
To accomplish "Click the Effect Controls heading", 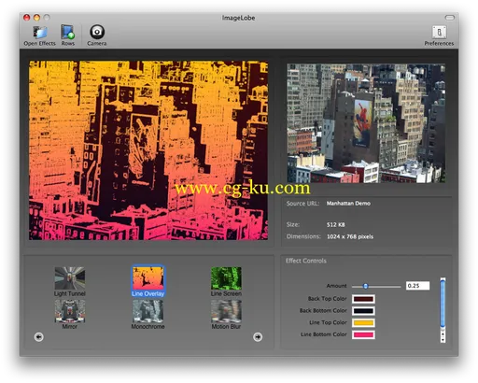I will click(306, 261).
